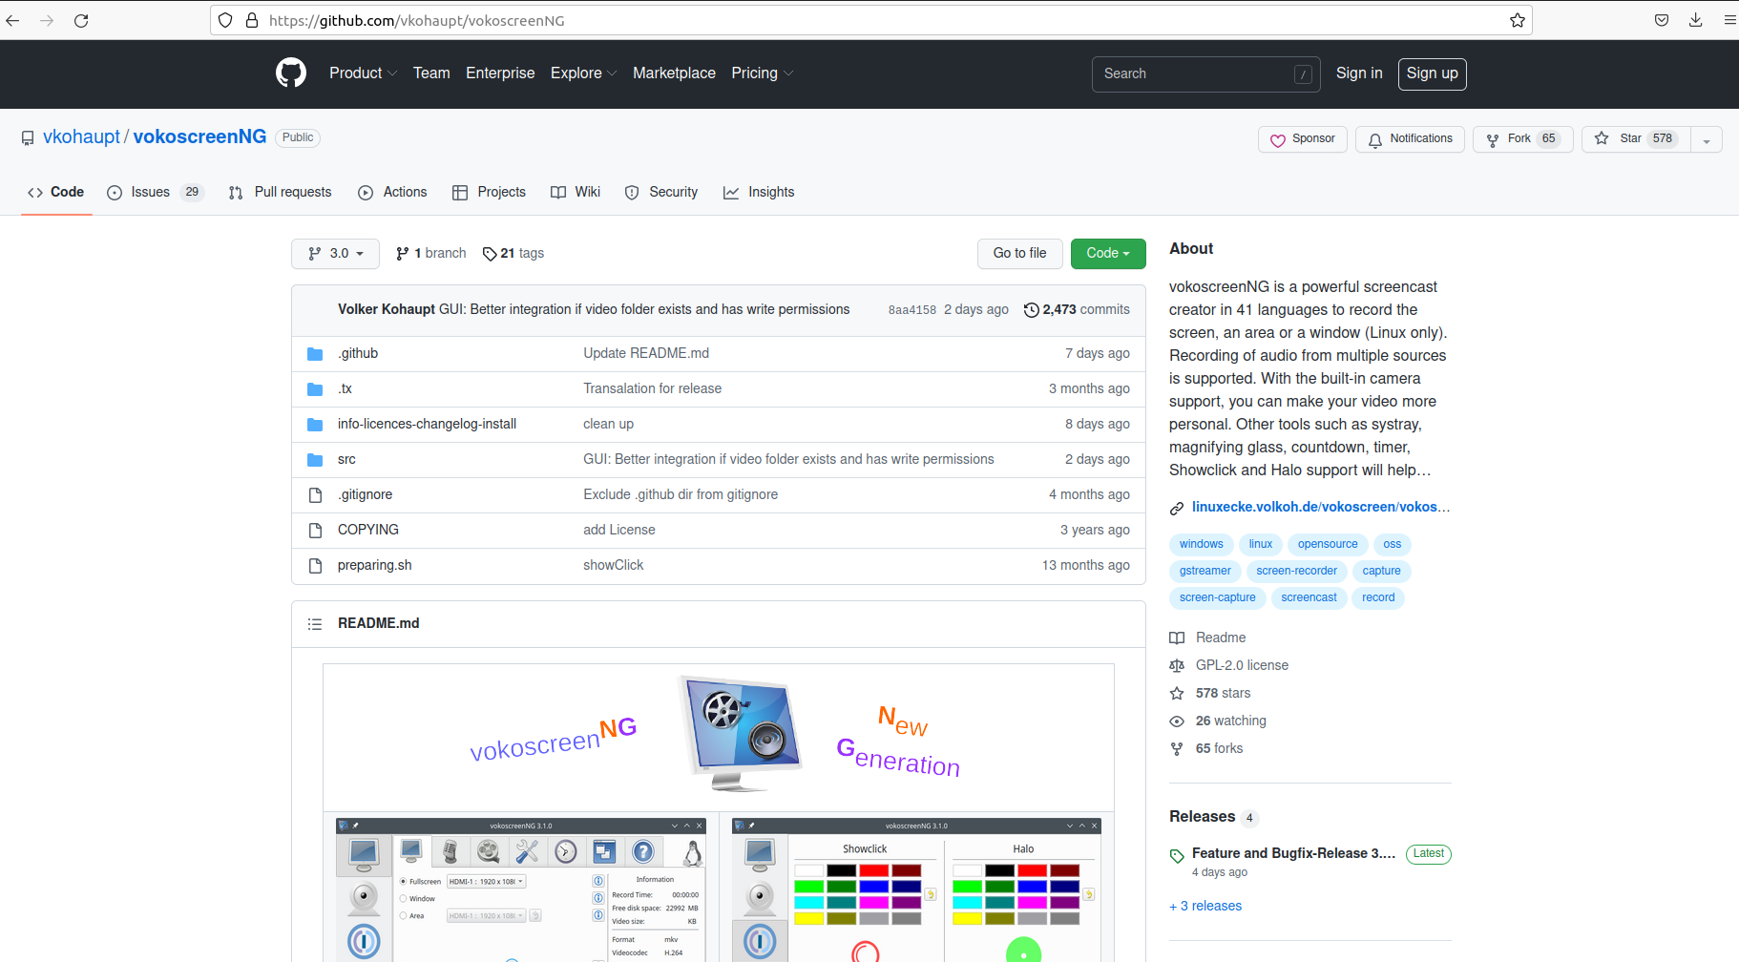Open commit hash 8aa4158

tap(912, 310)
